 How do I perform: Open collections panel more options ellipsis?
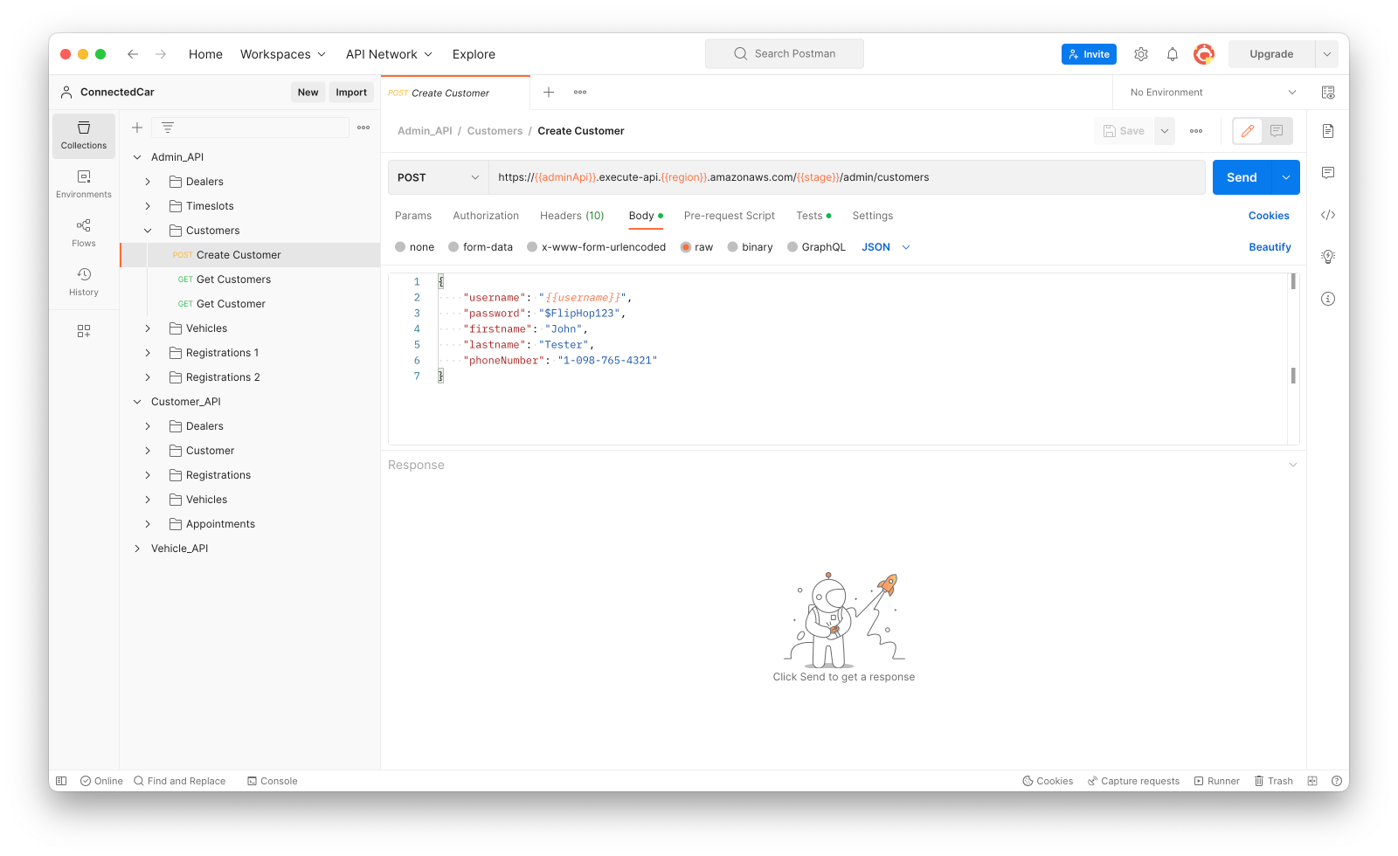363,128
